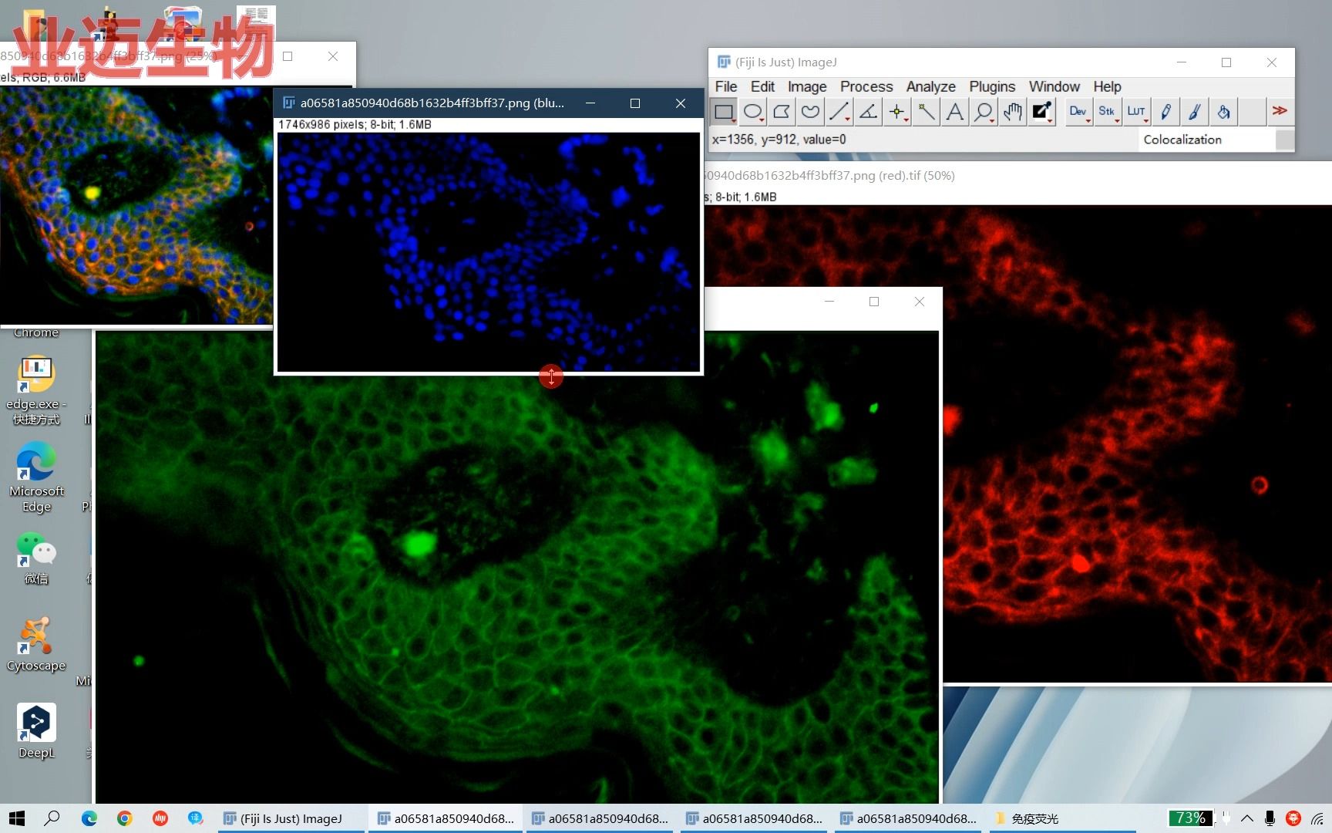Open the More Tools double-arrow menu

(1280, 111)
